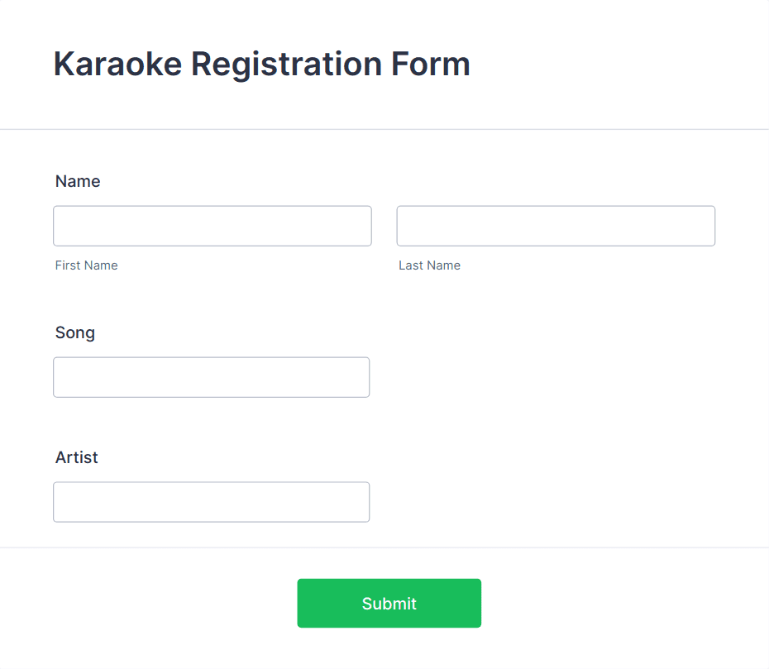Click the Name section label
This screenshot has height=669, width=769.
pyautogui.click(x=78, y=181)
